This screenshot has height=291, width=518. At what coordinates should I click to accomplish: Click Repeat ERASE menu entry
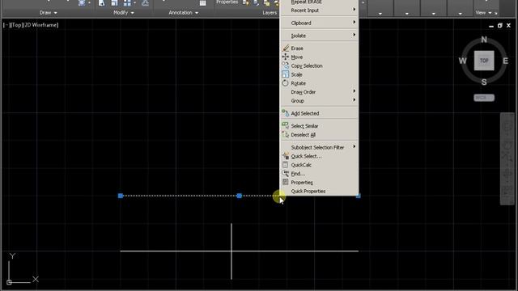319,2
